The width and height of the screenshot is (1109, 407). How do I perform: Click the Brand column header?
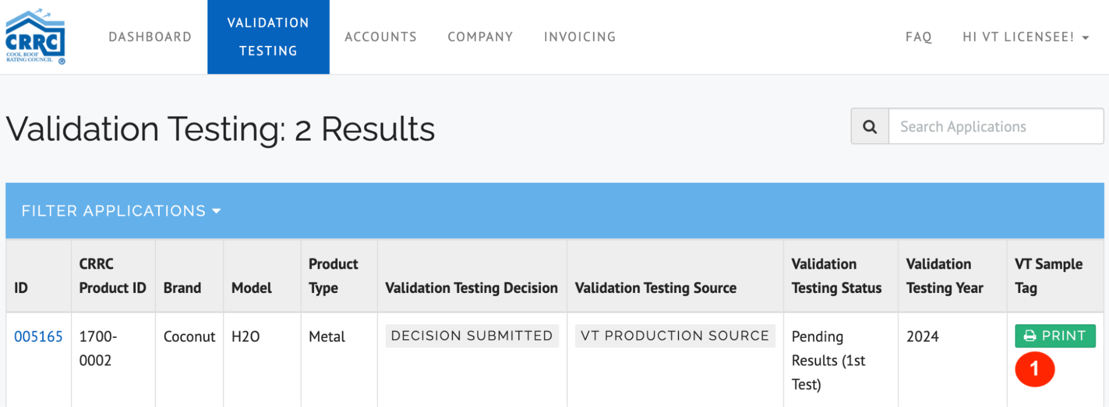(x=182, y=288)
